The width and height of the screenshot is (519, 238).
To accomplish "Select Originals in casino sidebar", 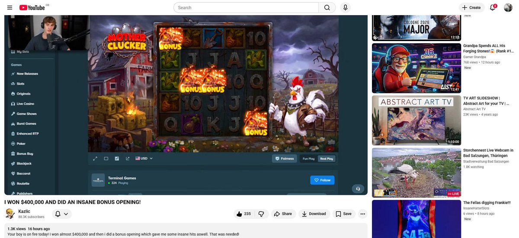I will point(23,94).
